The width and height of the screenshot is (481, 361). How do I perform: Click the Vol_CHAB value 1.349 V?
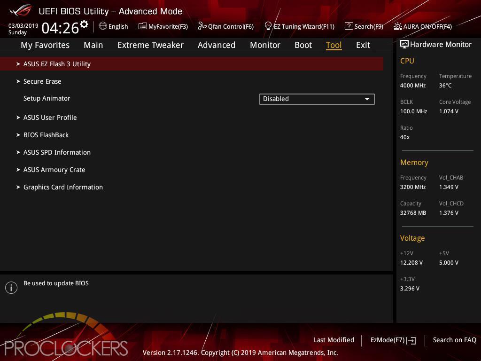tap(449, 187)
